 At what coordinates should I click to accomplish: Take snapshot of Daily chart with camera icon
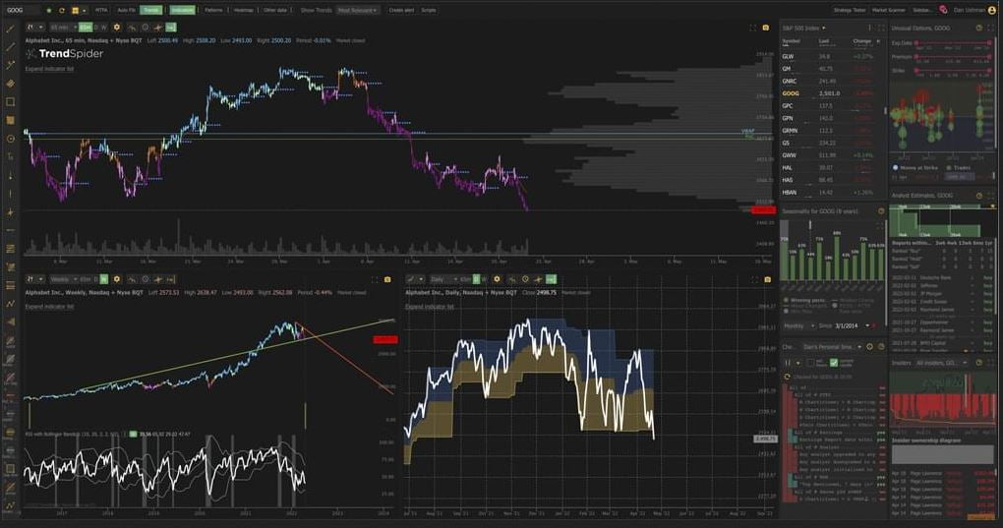768,279
